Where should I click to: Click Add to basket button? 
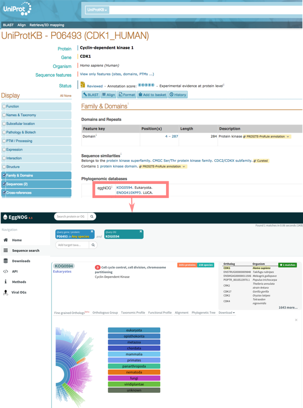click(x=152, y=95)
